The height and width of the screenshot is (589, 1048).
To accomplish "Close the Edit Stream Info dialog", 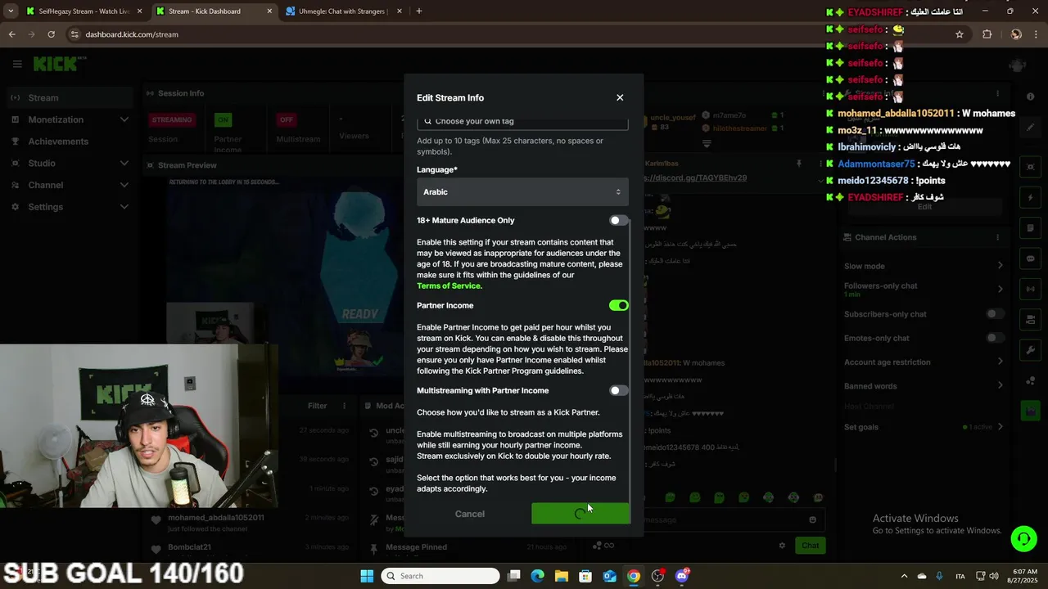I will coord(620,97).
